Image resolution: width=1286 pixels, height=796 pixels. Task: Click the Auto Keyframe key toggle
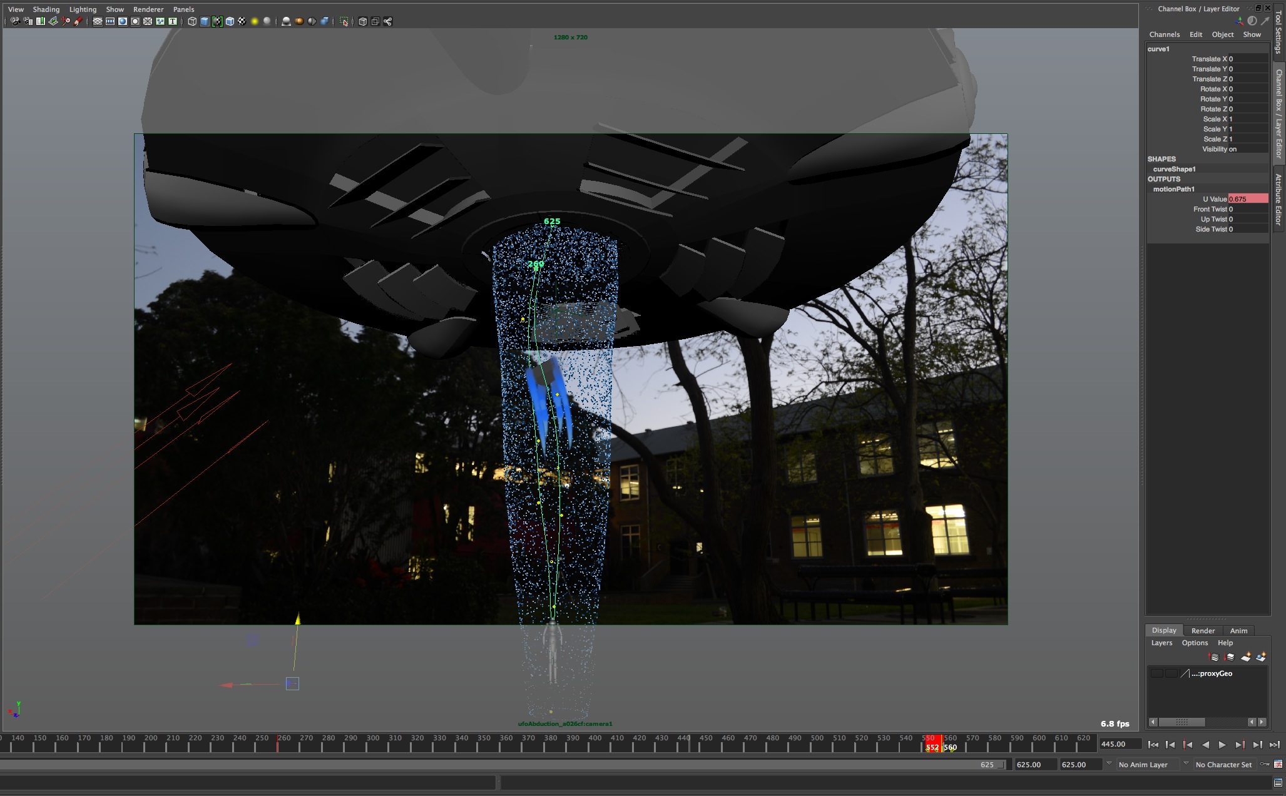[x=1265, y=765]
